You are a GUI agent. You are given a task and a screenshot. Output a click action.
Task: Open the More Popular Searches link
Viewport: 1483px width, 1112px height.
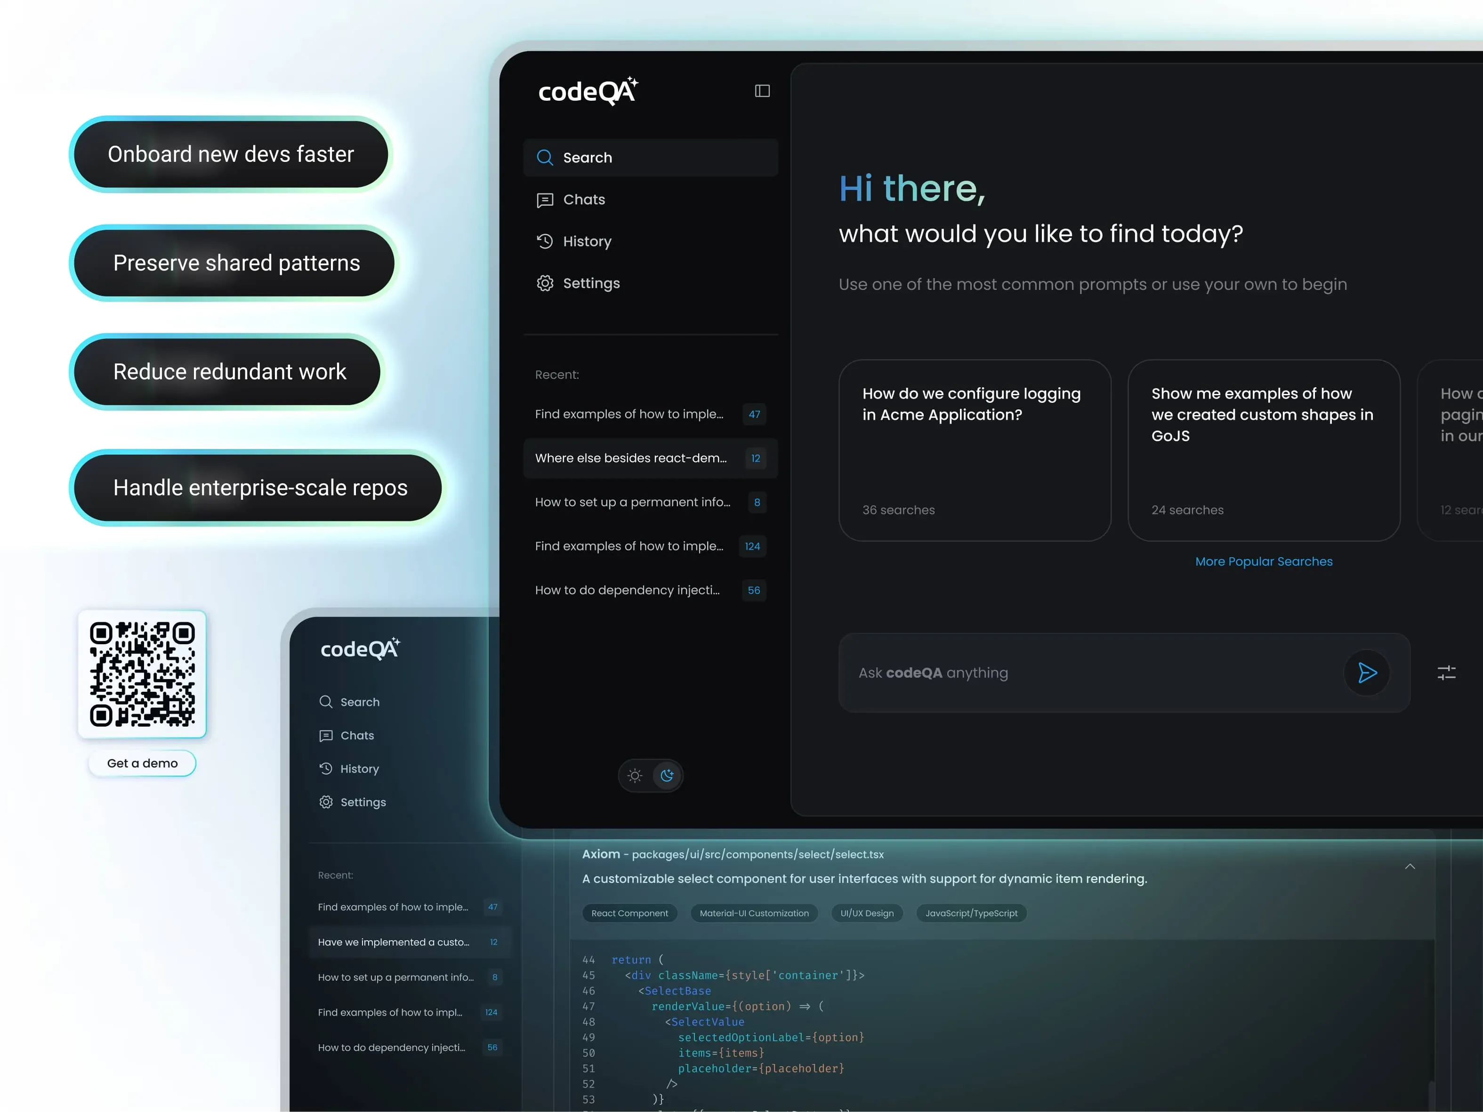pyautogui.click(x=1264, y=562)
